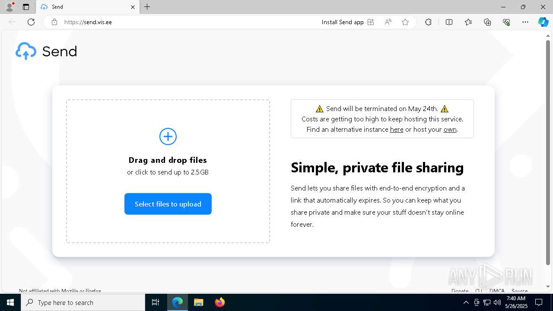The width and height of the screenshot is (553, 311).
Task: Open the Source footer link
Action: click(519, 291)
